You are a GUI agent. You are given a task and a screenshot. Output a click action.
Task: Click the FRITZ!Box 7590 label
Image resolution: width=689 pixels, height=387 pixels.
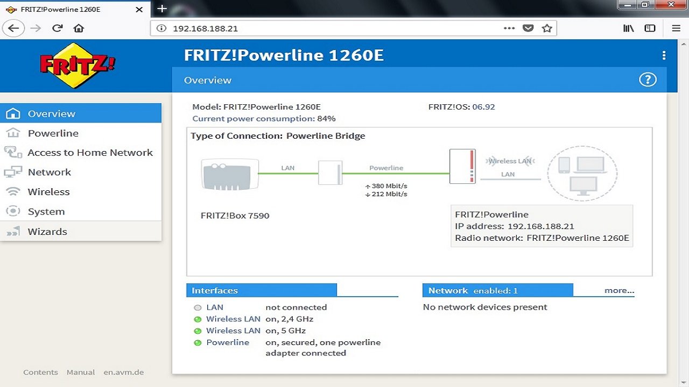[235, 216]
